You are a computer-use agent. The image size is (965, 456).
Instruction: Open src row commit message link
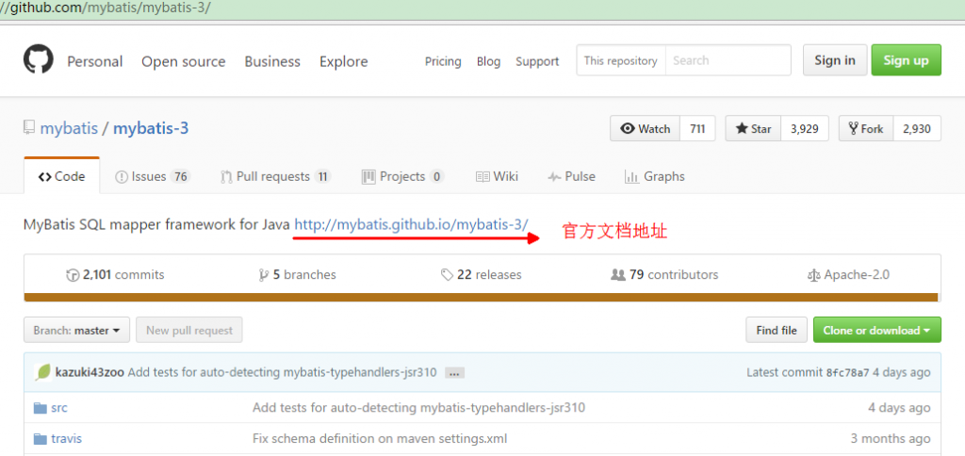[418, 407]
